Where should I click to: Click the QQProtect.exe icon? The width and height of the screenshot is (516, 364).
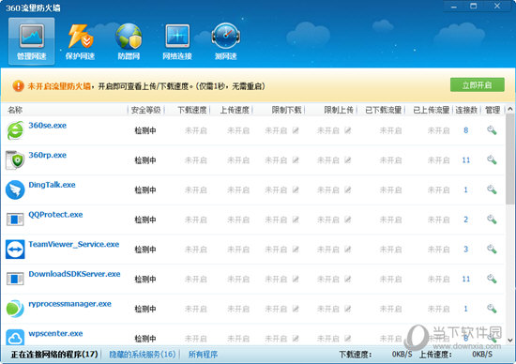15,220
